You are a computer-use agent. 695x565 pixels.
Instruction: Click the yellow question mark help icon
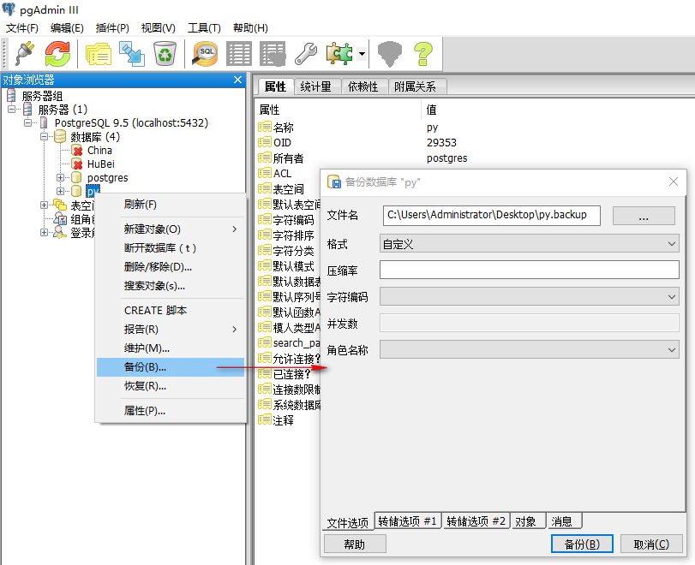coord(423,54)
